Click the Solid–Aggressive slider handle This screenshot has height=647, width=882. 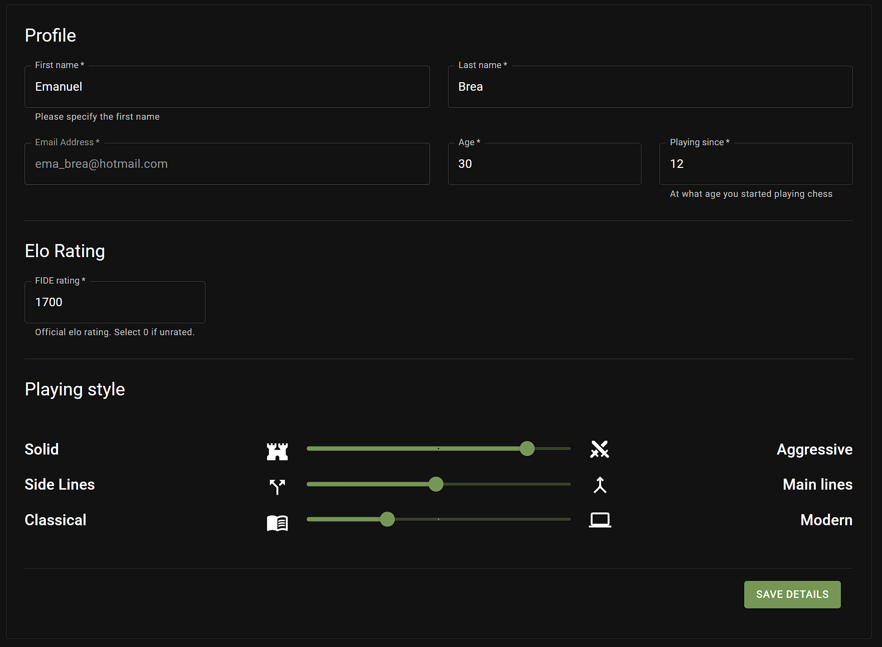(527, 449)
